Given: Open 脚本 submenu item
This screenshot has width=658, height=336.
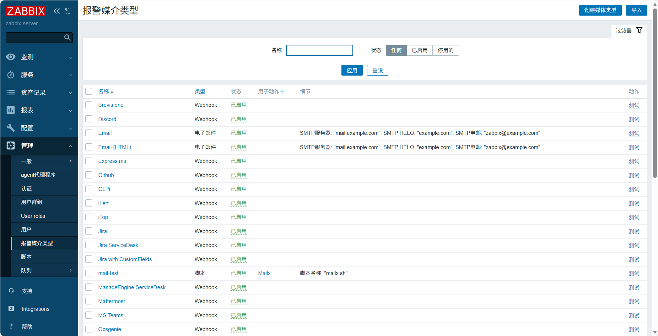Looking at the screenshot, I should pos(45,257).
